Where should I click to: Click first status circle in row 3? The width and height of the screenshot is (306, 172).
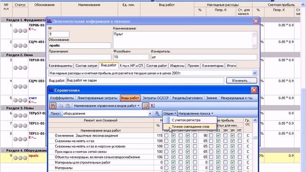coord(16,68)
